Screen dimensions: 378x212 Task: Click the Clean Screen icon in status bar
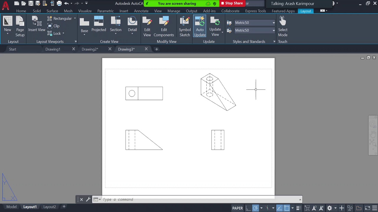coord(367,208)
